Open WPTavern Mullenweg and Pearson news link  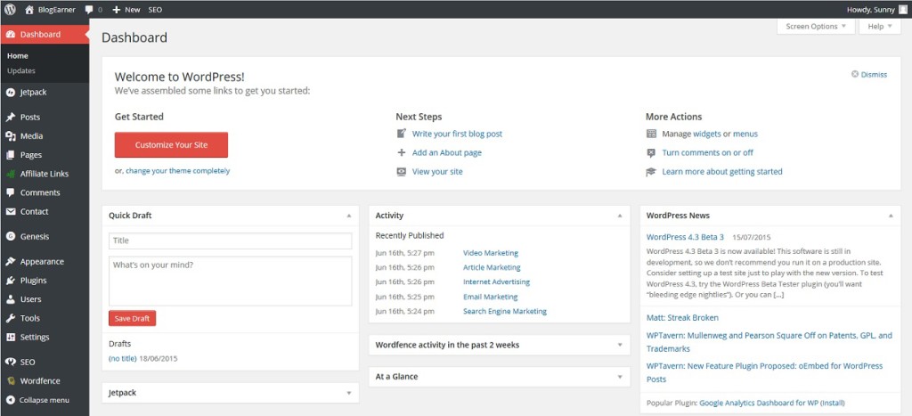[x=769, y=342]
